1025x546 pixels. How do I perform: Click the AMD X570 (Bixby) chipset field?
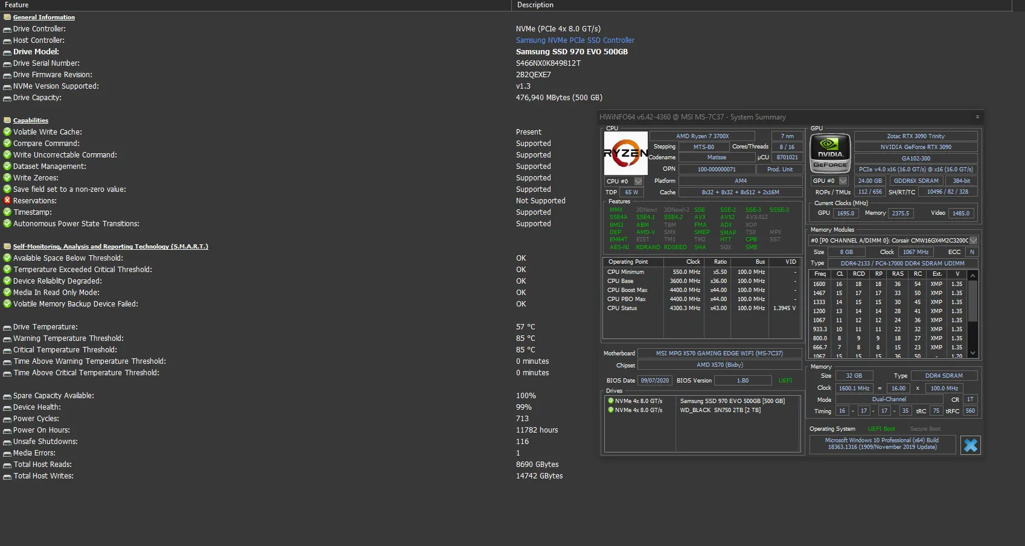(x=720, y=365)
